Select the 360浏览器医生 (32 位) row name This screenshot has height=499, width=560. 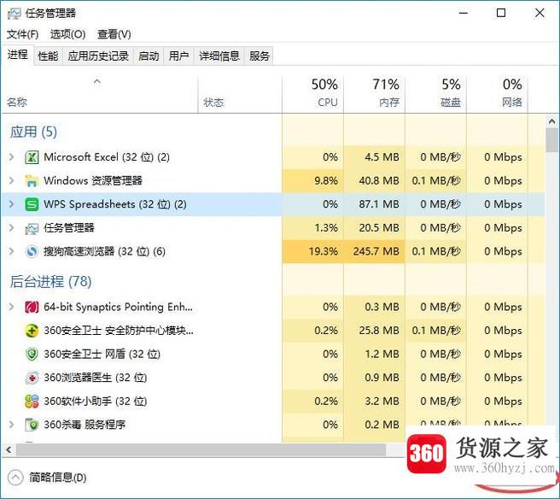(96, 378)
